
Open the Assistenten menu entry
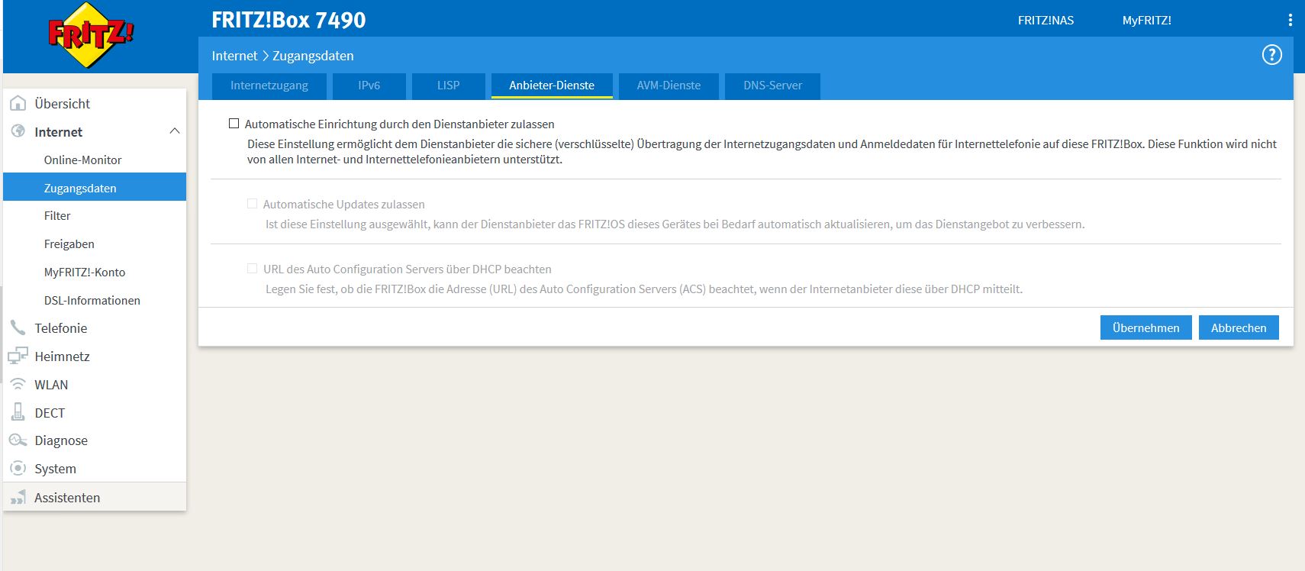point(95,497)
